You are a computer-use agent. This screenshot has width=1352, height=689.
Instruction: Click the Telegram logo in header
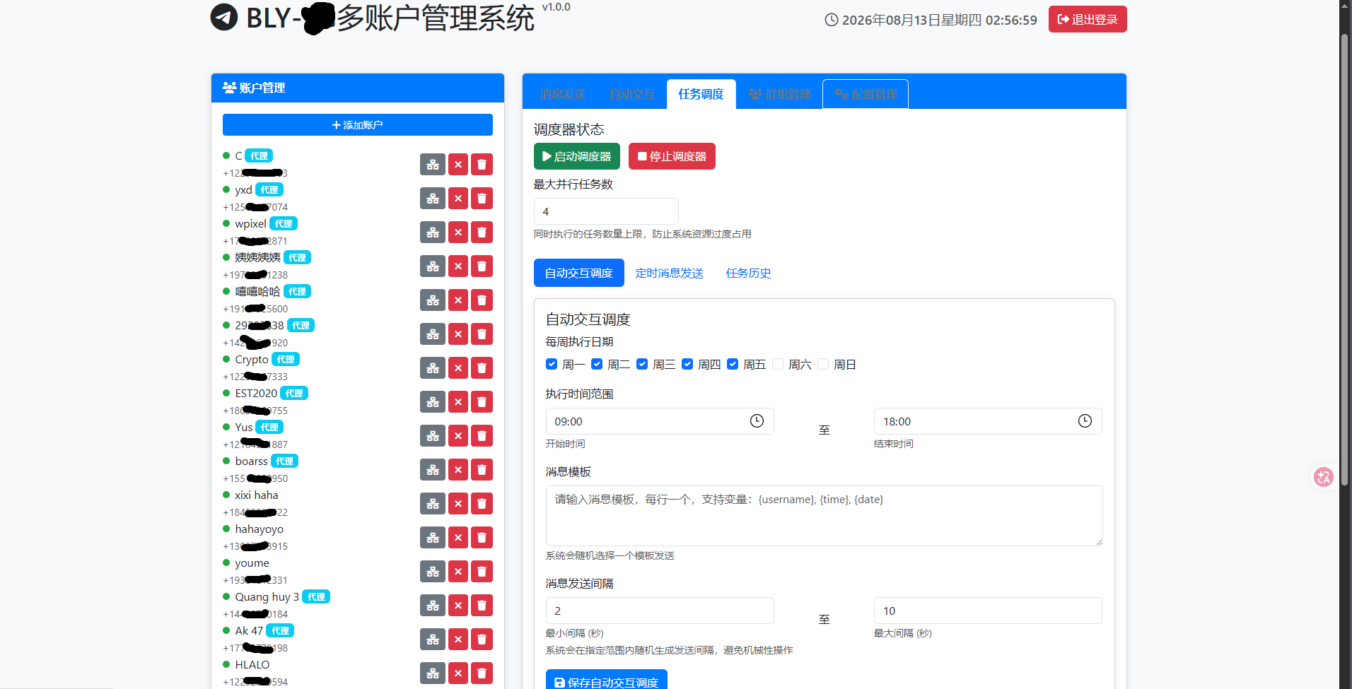[224, 17]
